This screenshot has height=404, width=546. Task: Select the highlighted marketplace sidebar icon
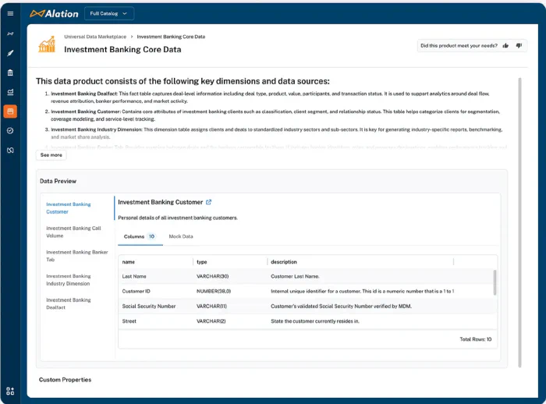click(x=10, y=112)
